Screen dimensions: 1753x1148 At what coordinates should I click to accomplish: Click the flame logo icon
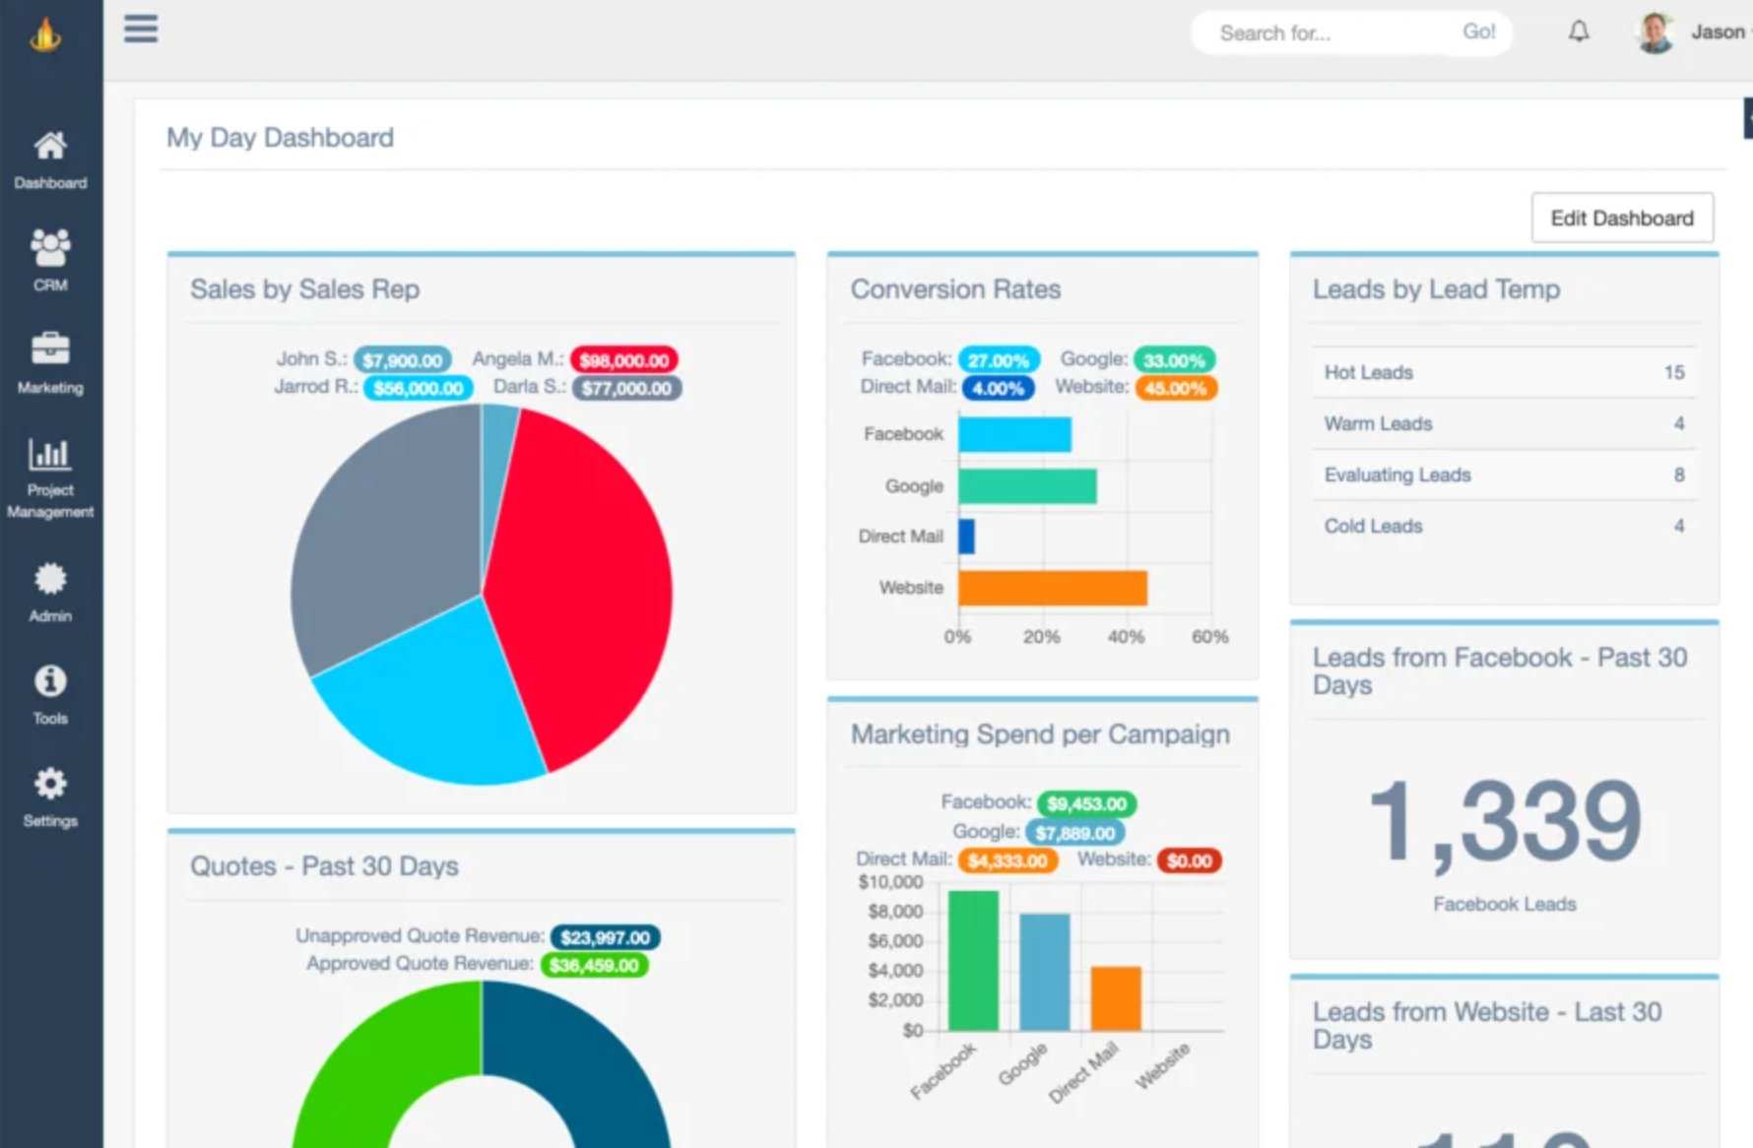[x=45, y=35]
